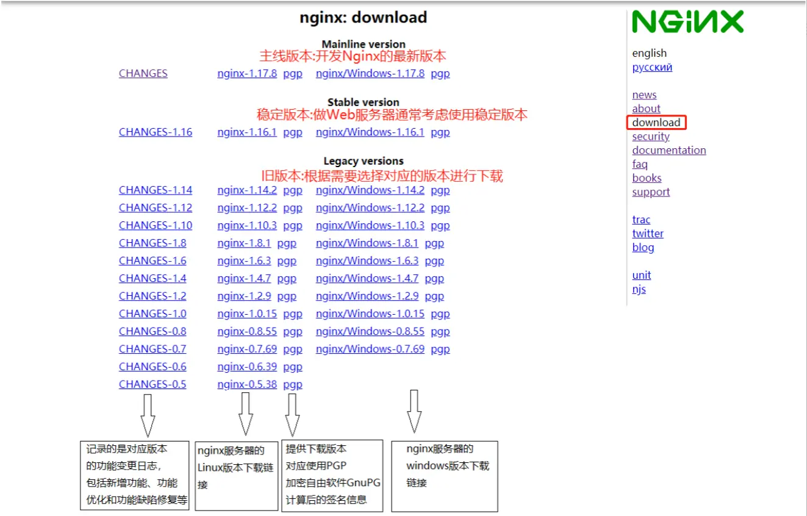Download nginx/Windows-0.7.69

(x=370, y=349)
